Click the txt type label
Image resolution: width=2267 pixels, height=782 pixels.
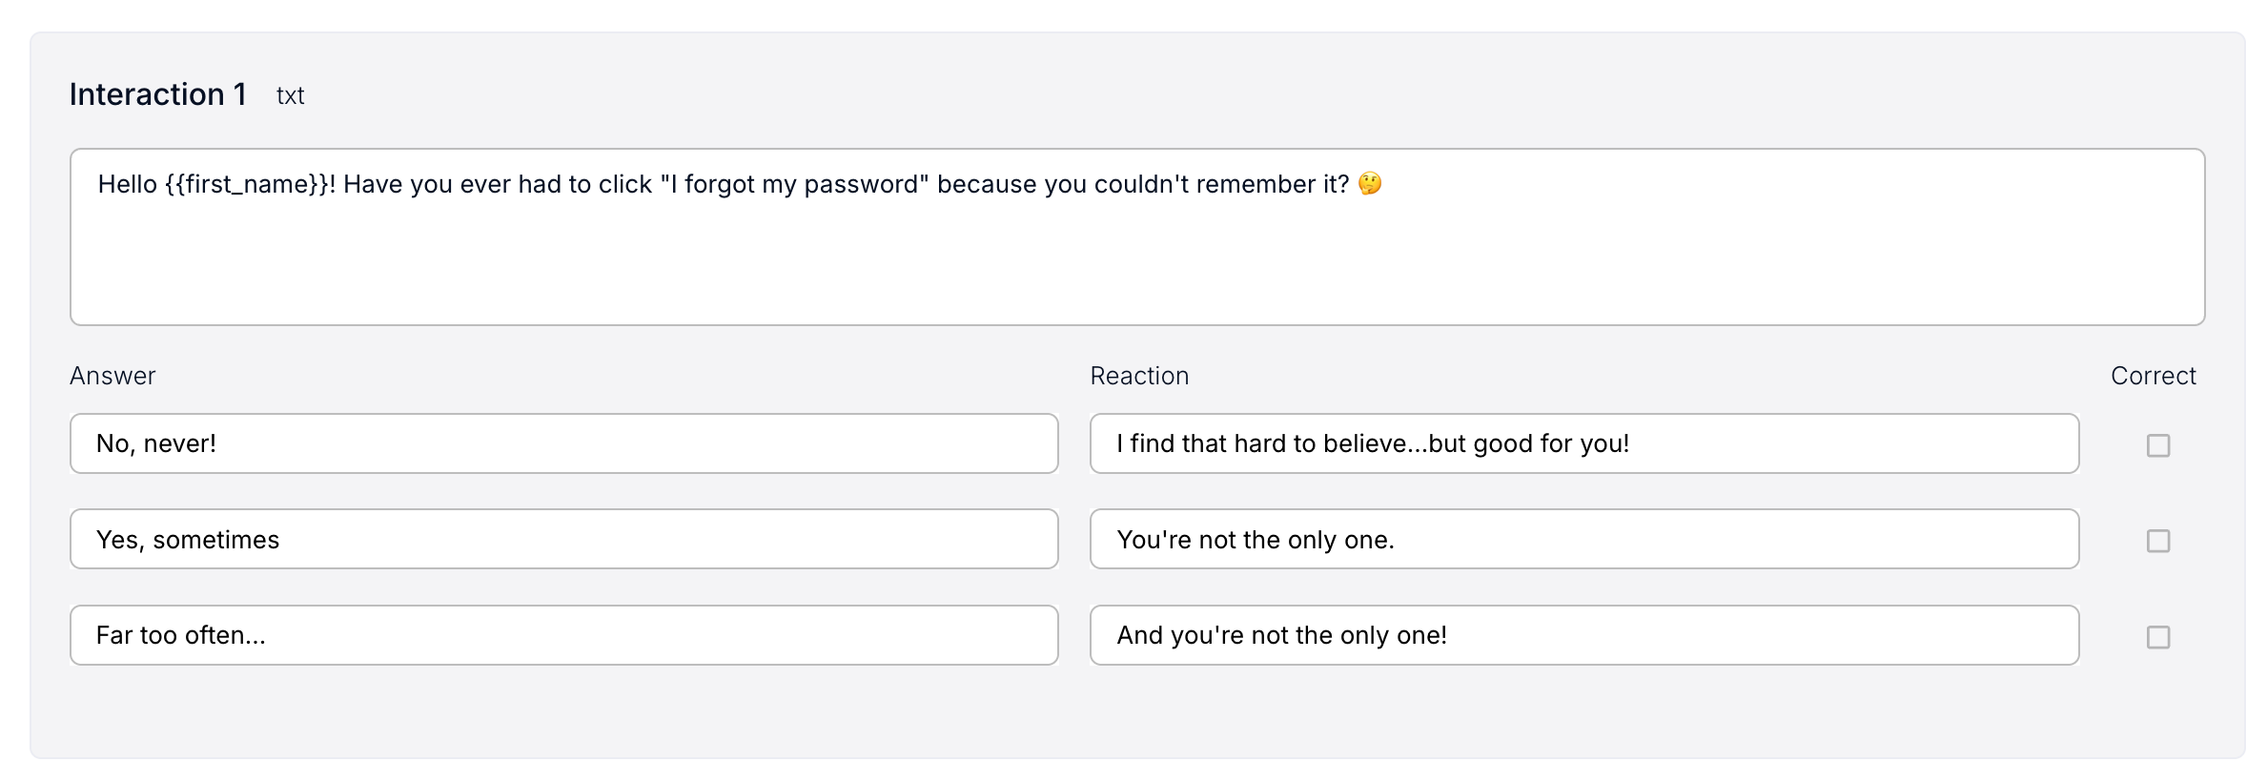[290, 95]
